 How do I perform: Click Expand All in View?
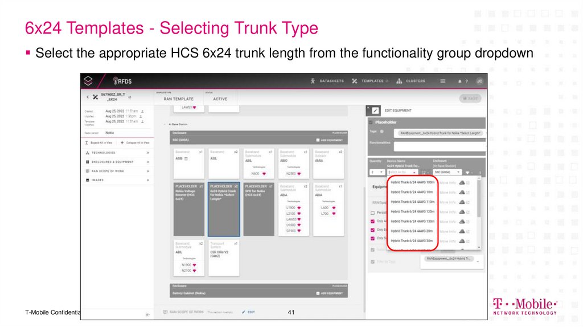[x=98, y=142]
